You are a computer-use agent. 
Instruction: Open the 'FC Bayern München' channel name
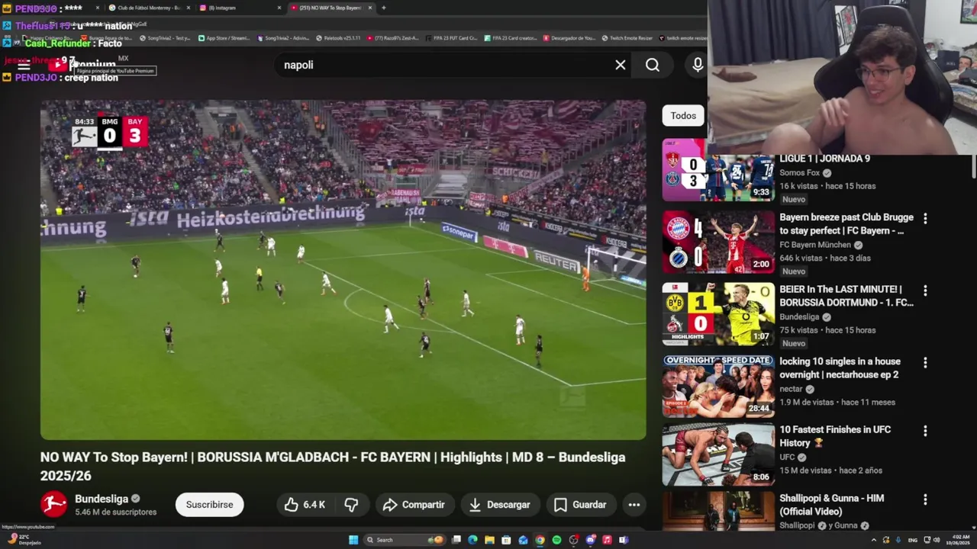[x=815, y=245]
